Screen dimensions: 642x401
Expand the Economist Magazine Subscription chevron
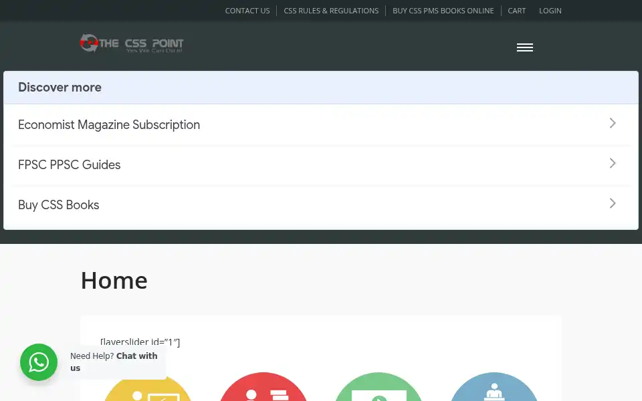click(x=613, y=123)
